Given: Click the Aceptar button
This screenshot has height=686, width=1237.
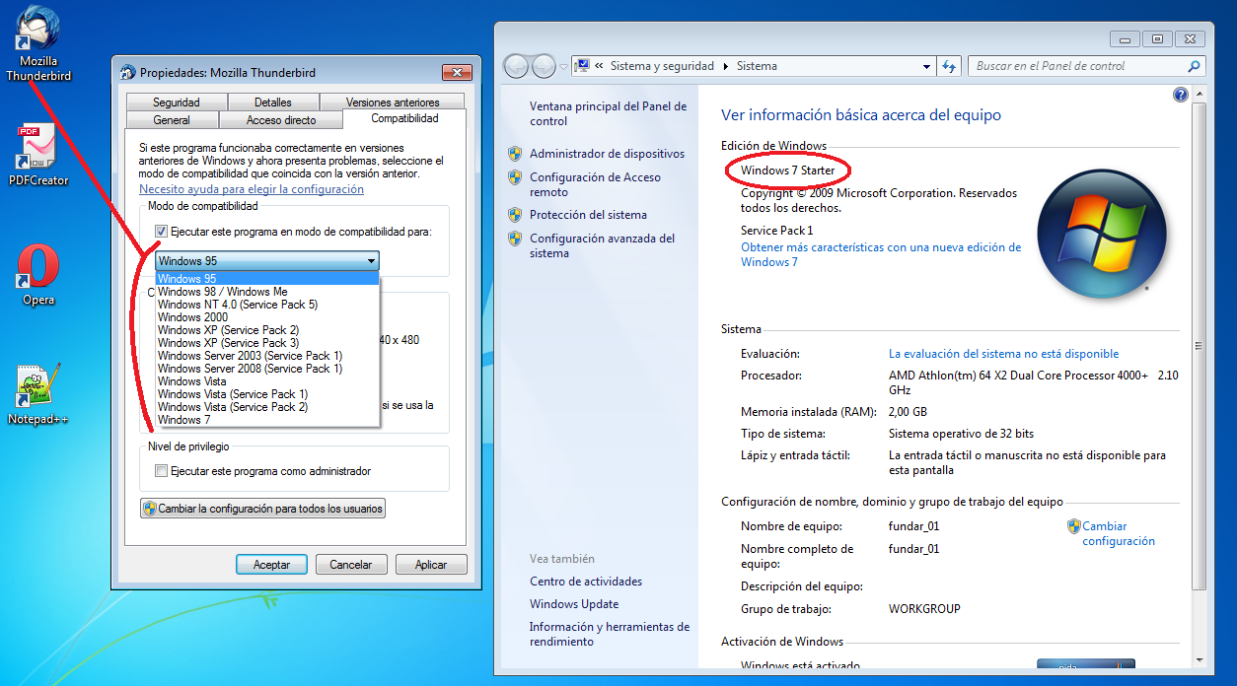Looking at the screenshot, I should pos(271,565).
